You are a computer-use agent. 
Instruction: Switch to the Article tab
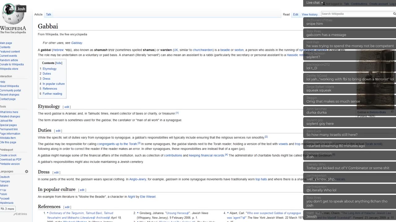(38, 14)
